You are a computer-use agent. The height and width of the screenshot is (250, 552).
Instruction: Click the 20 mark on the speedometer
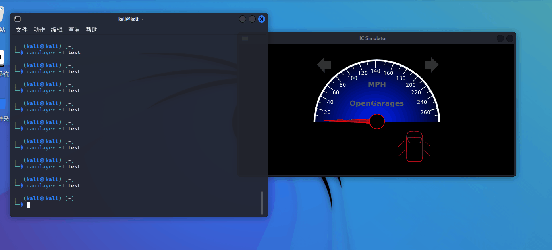pos(327,112)
